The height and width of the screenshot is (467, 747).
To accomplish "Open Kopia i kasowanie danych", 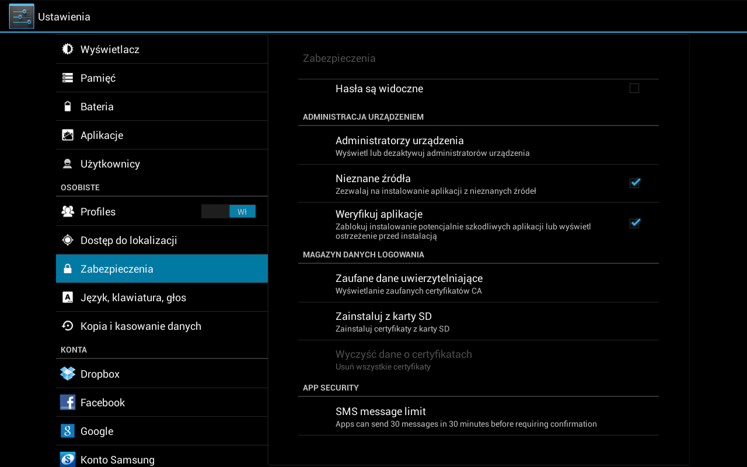I will pyautogui.click(x=141, y=326).
